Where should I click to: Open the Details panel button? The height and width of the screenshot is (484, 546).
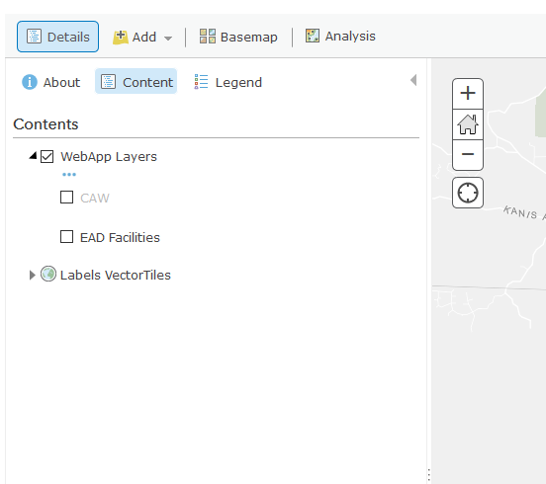[x=57, y=37]
